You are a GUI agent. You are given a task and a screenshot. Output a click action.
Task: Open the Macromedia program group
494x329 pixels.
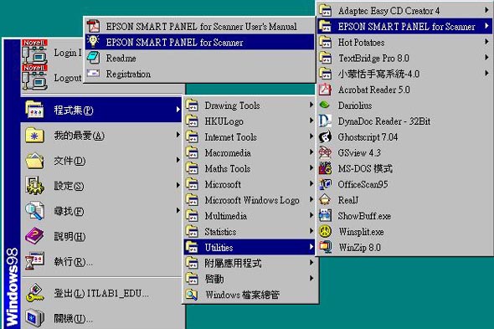click(250, 152)
